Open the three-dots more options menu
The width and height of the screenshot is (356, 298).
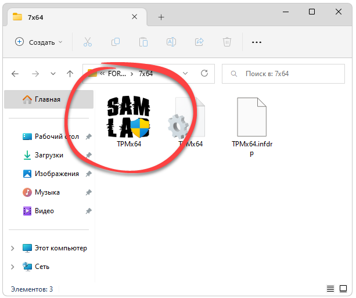[257, 42]
